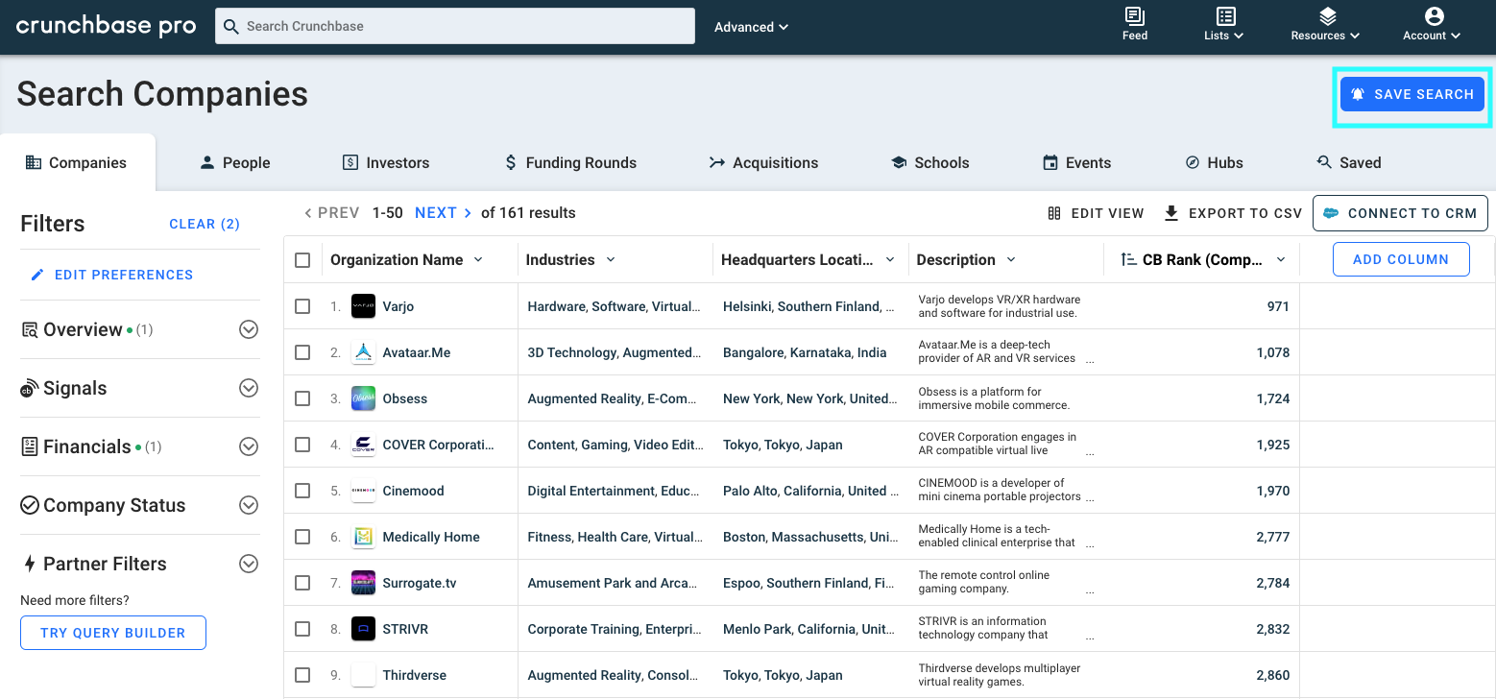Check the STRIVR row checkbox
This screenshot has height=699, width=1496.
[x=302, y=629]
